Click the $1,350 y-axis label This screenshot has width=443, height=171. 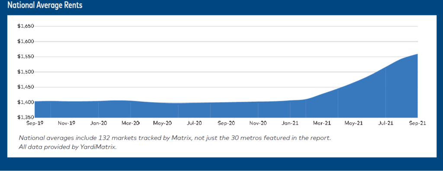coord(26,117)
